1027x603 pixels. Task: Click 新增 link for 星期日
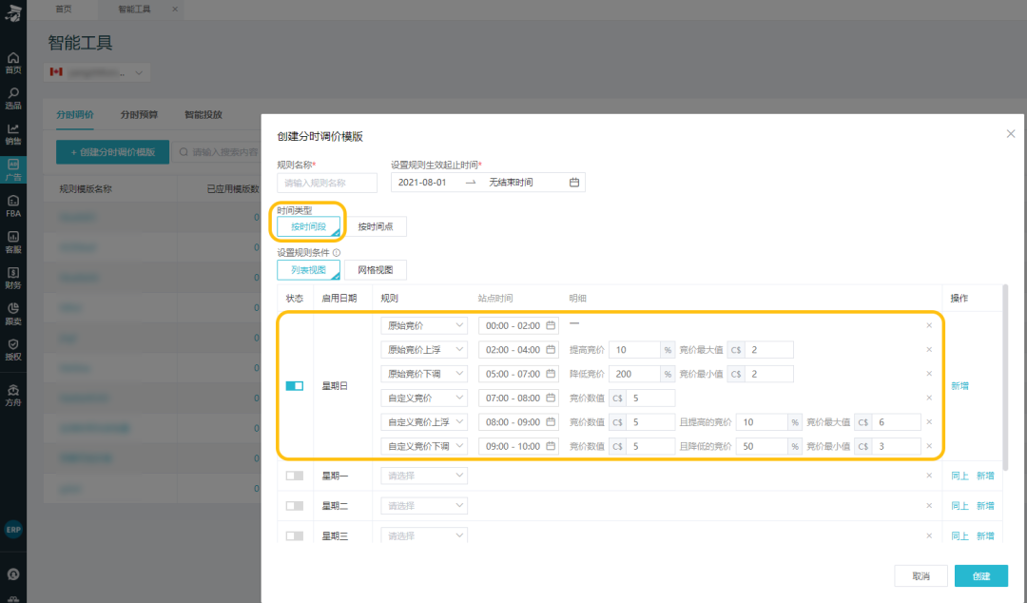[x=959, y=386]
